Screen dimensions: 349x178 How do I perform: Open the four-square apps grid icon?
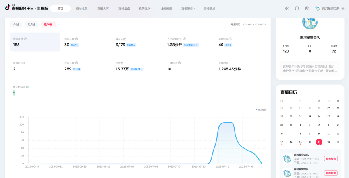pyautogui.click(x=287, y=8)
